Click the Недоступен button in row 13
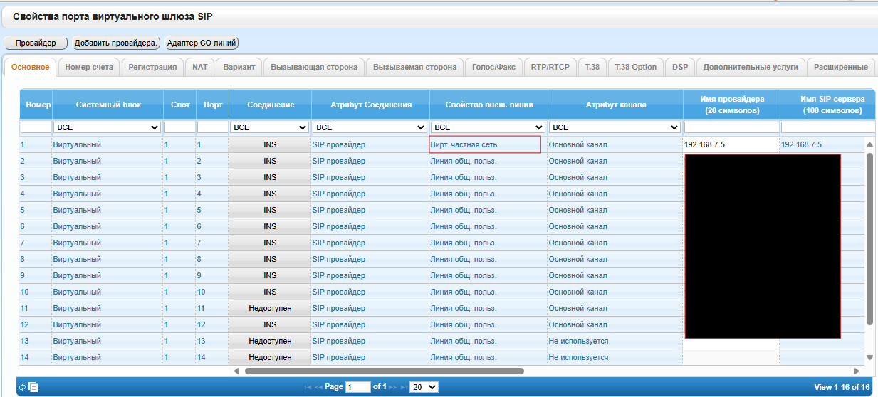This screenshot has height=397, width=878. point(270,341)
